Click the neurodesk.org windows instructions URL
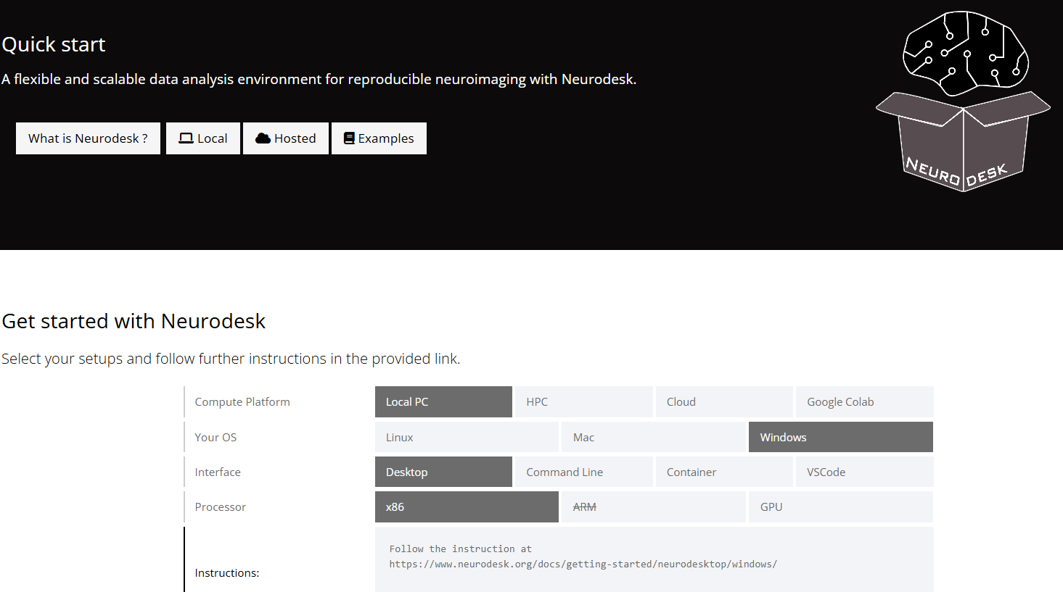Screen dimensions: 1063x592 pos(583,564)
